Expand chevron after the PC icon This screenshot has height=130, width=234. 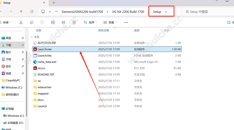(x=50, y=12)
